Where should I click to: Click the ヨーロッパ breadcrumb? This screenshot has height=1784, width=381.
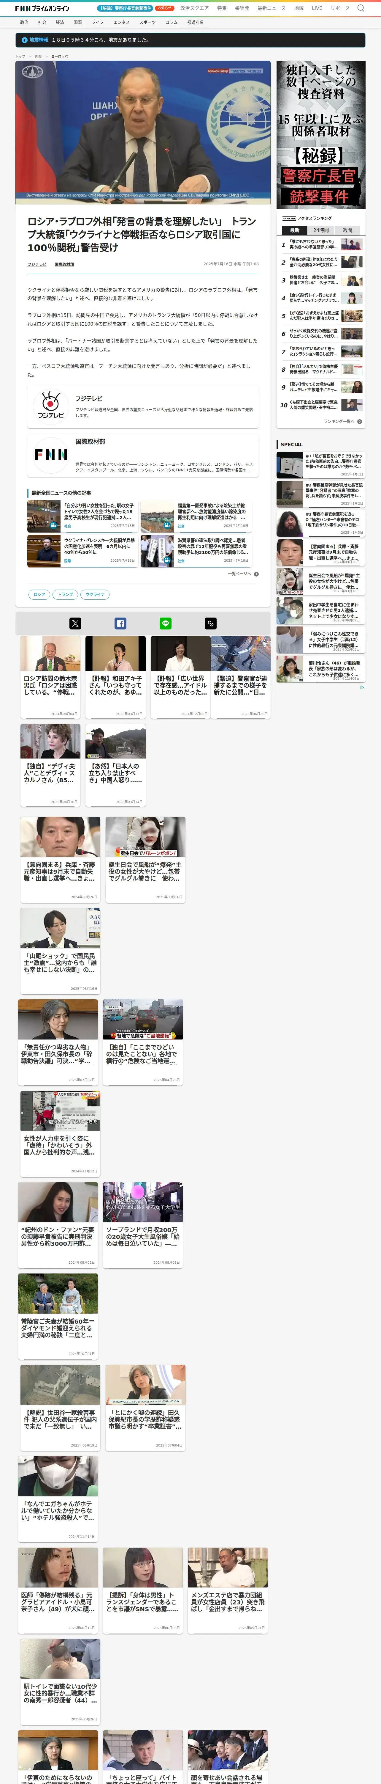pos(59,56)
